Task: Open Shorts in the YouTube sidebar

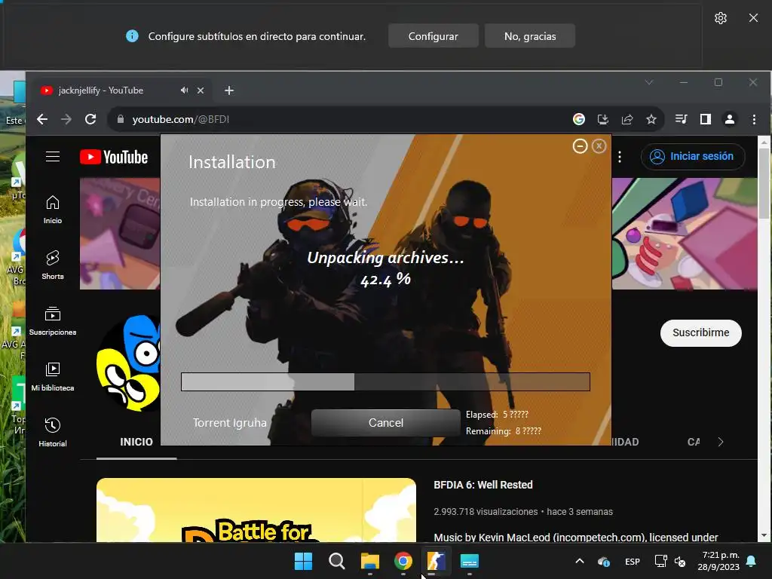Action: (x=53, y=265)
